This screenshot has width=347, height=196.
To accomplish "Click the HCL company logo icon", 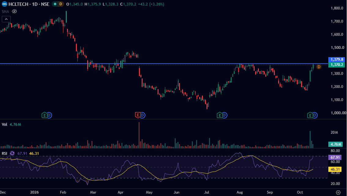I will (x=4, y=4).
